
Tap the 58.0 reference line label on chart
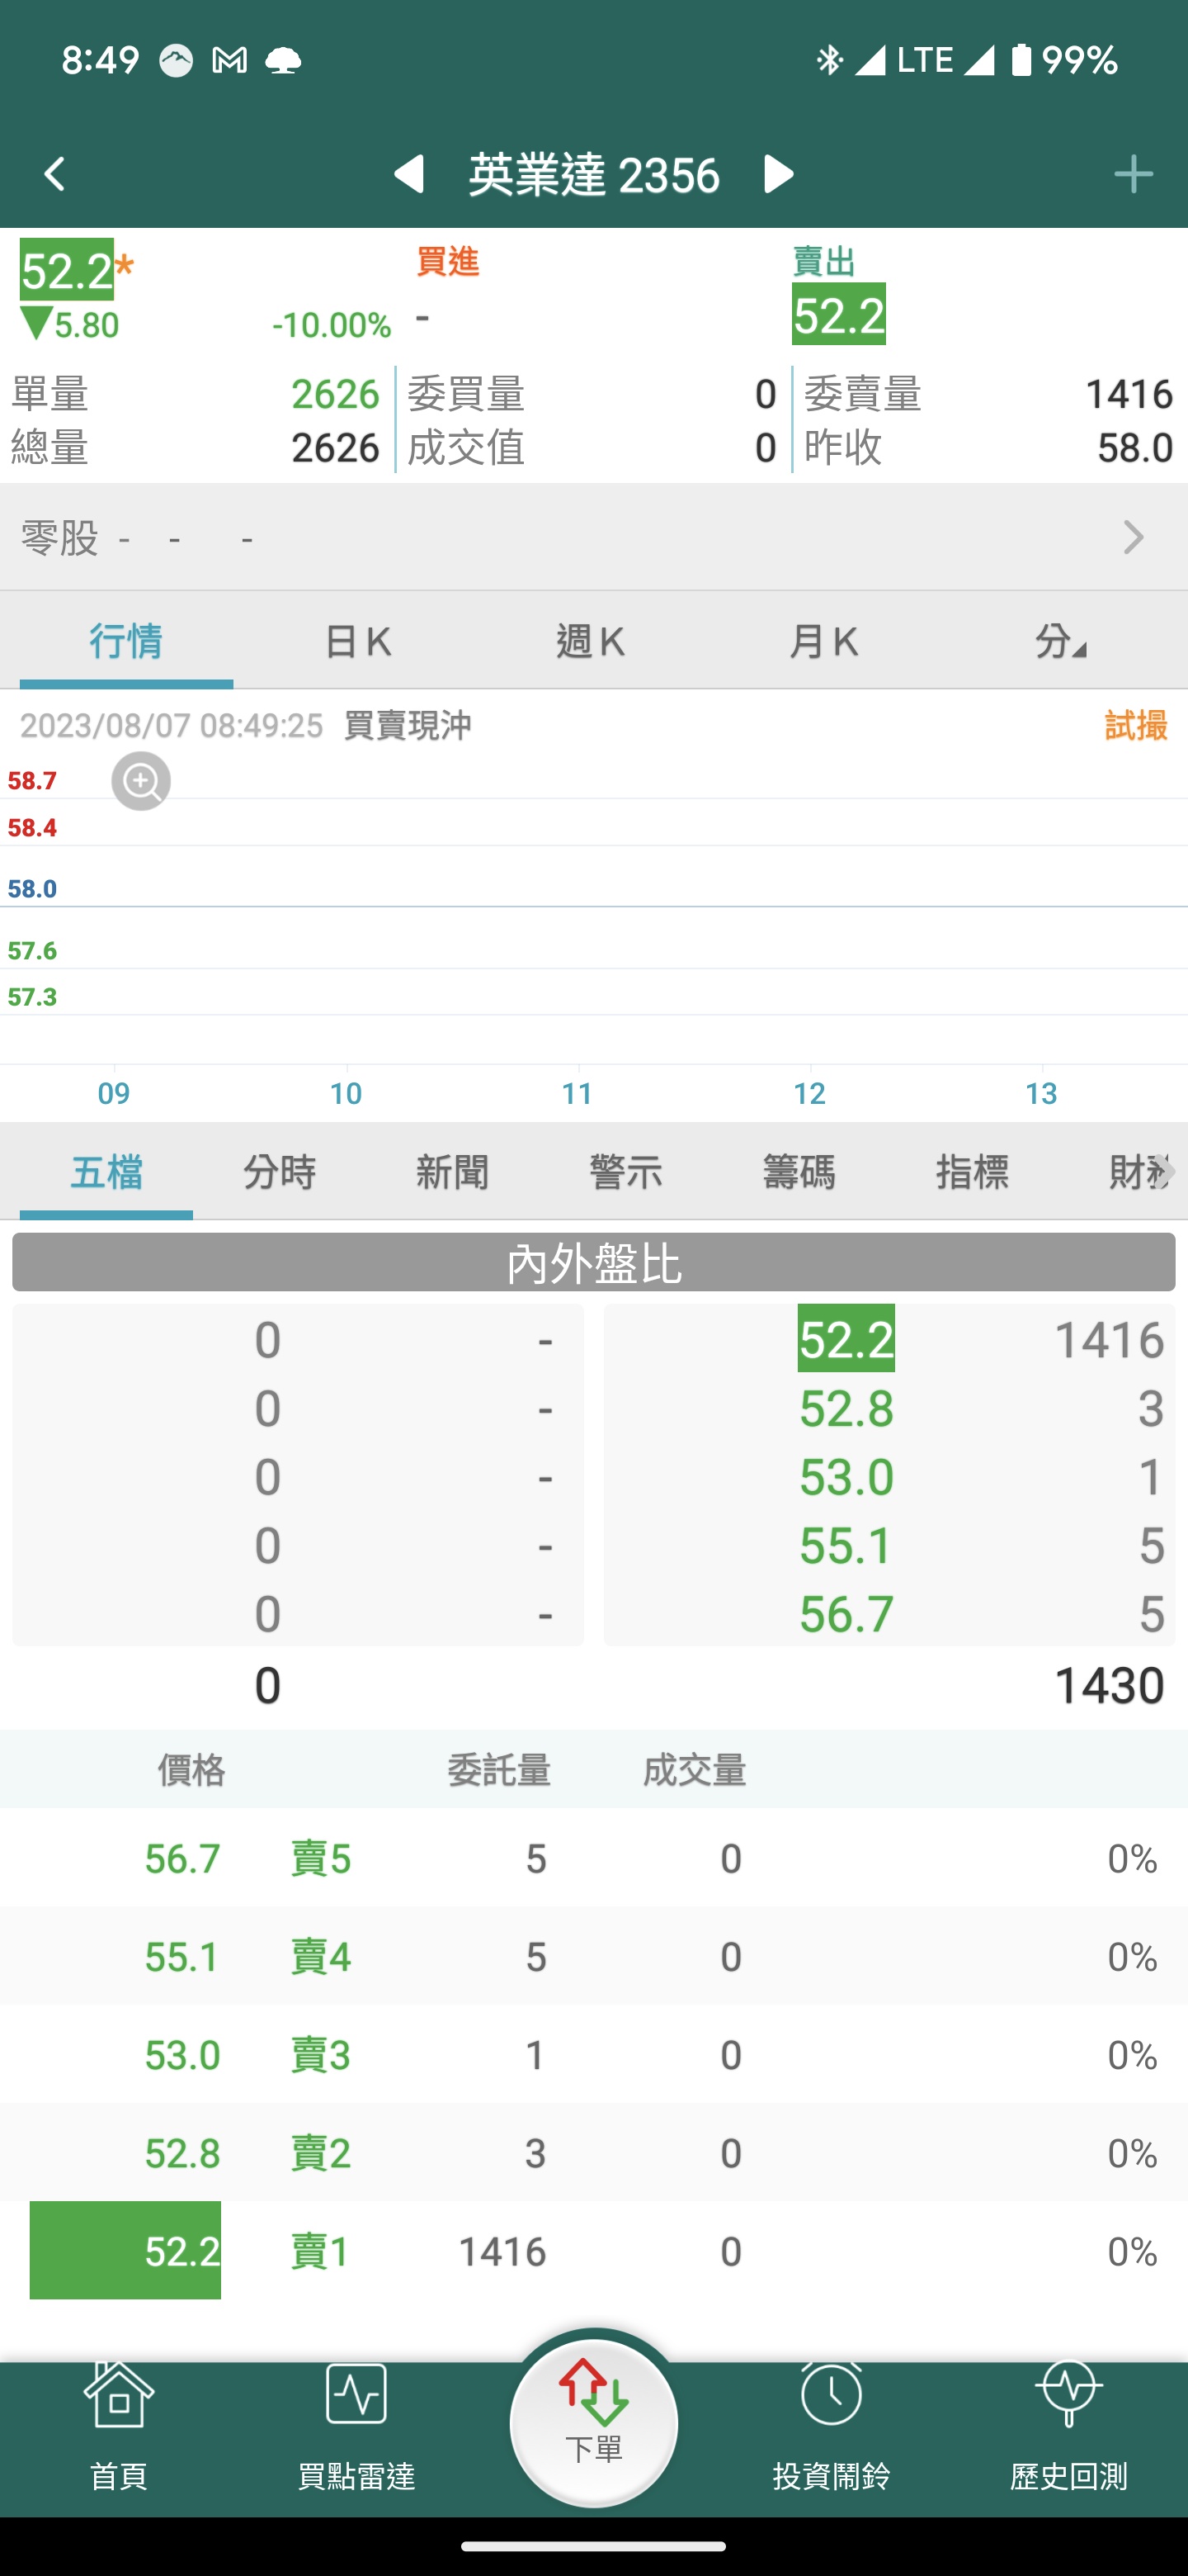click(32, 889)
